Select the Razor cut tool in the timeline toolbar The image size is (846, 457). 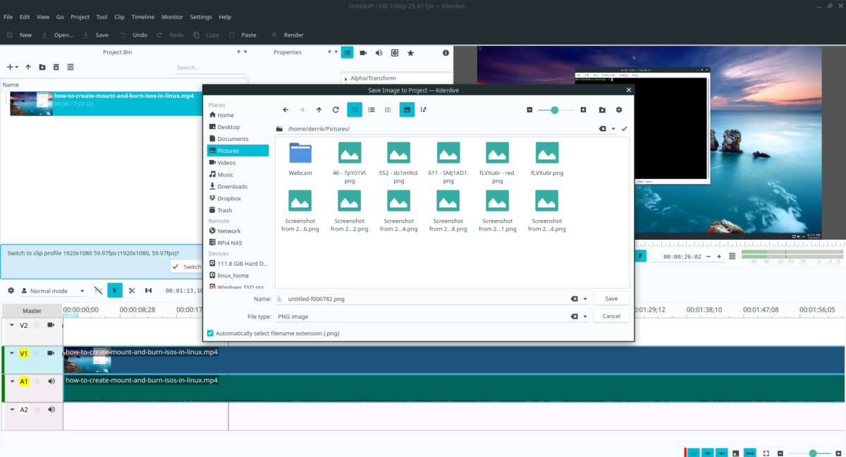[131, 290]
